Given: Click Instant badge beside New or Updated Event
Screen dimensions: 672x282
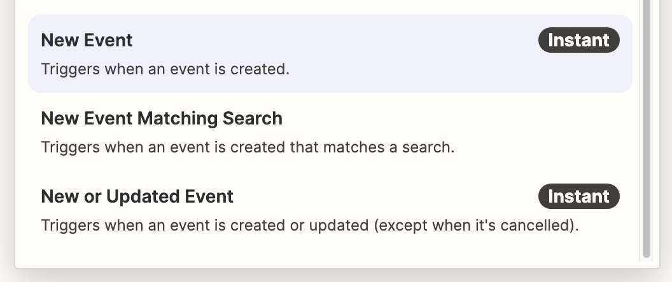Looking at the screenshot, I should [578, 196].
